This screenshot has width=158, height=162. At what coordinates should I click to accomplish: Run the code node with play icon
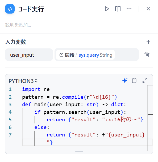click(x=107, y=9)
